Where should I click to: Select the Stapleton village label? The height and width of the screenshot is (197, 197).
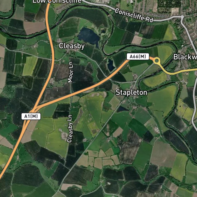click(x=131, y=92)
